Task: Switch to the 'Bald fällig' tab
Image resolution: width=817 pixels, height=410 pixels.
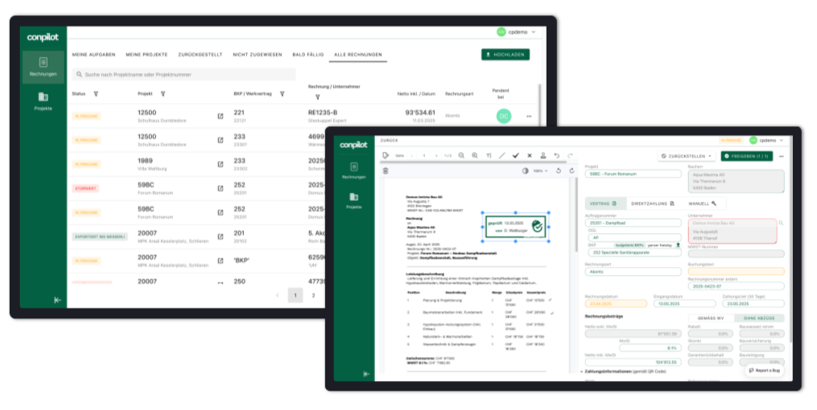Action: point(307,54)
